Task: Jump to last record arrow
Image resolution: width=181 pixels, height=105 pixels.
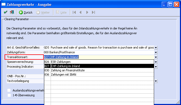Action: point(93,12)
